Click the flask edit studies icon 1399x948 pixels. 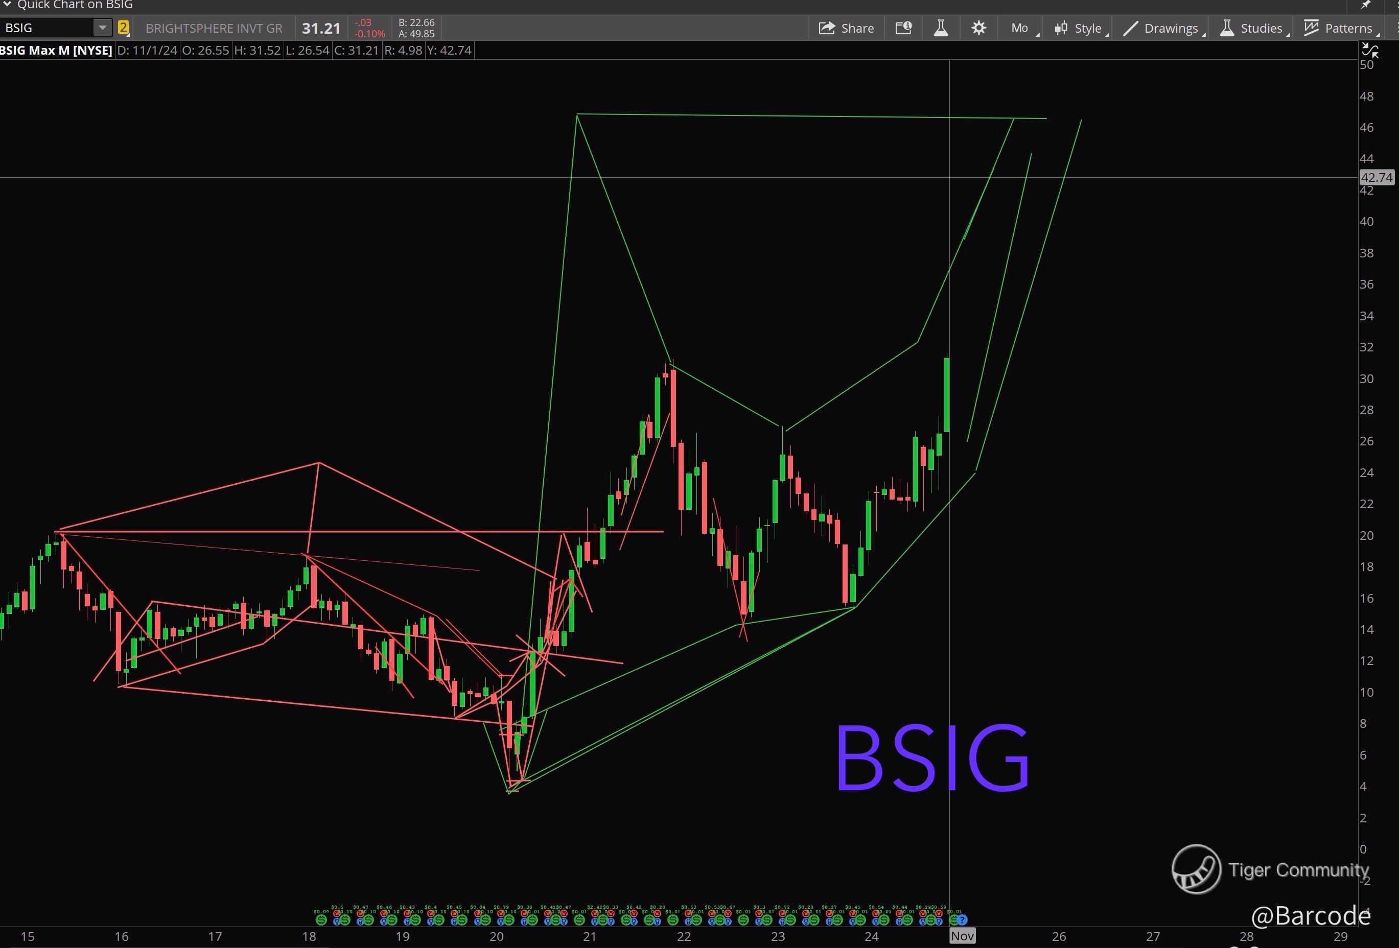pyautogui.click(x=941, y=28)
